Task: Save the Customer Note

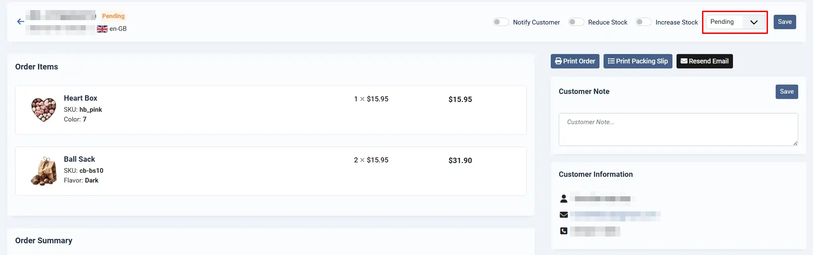Action: click(x=787, y=92)
